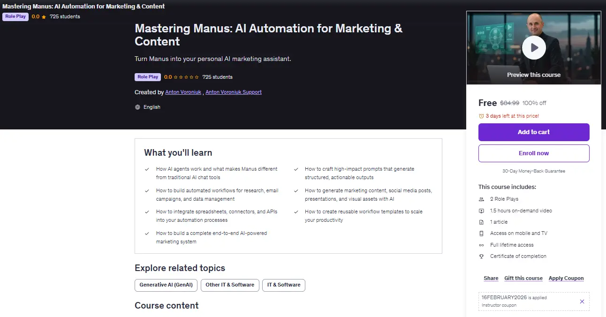Select the Other IT & Software topic

pyautogui.click(x=230, y=285)
